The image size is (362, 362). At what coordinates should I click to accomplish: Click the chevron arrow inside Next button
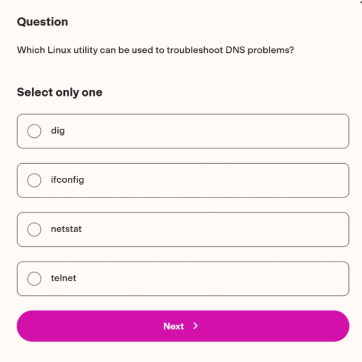click(x=195, y=326)
